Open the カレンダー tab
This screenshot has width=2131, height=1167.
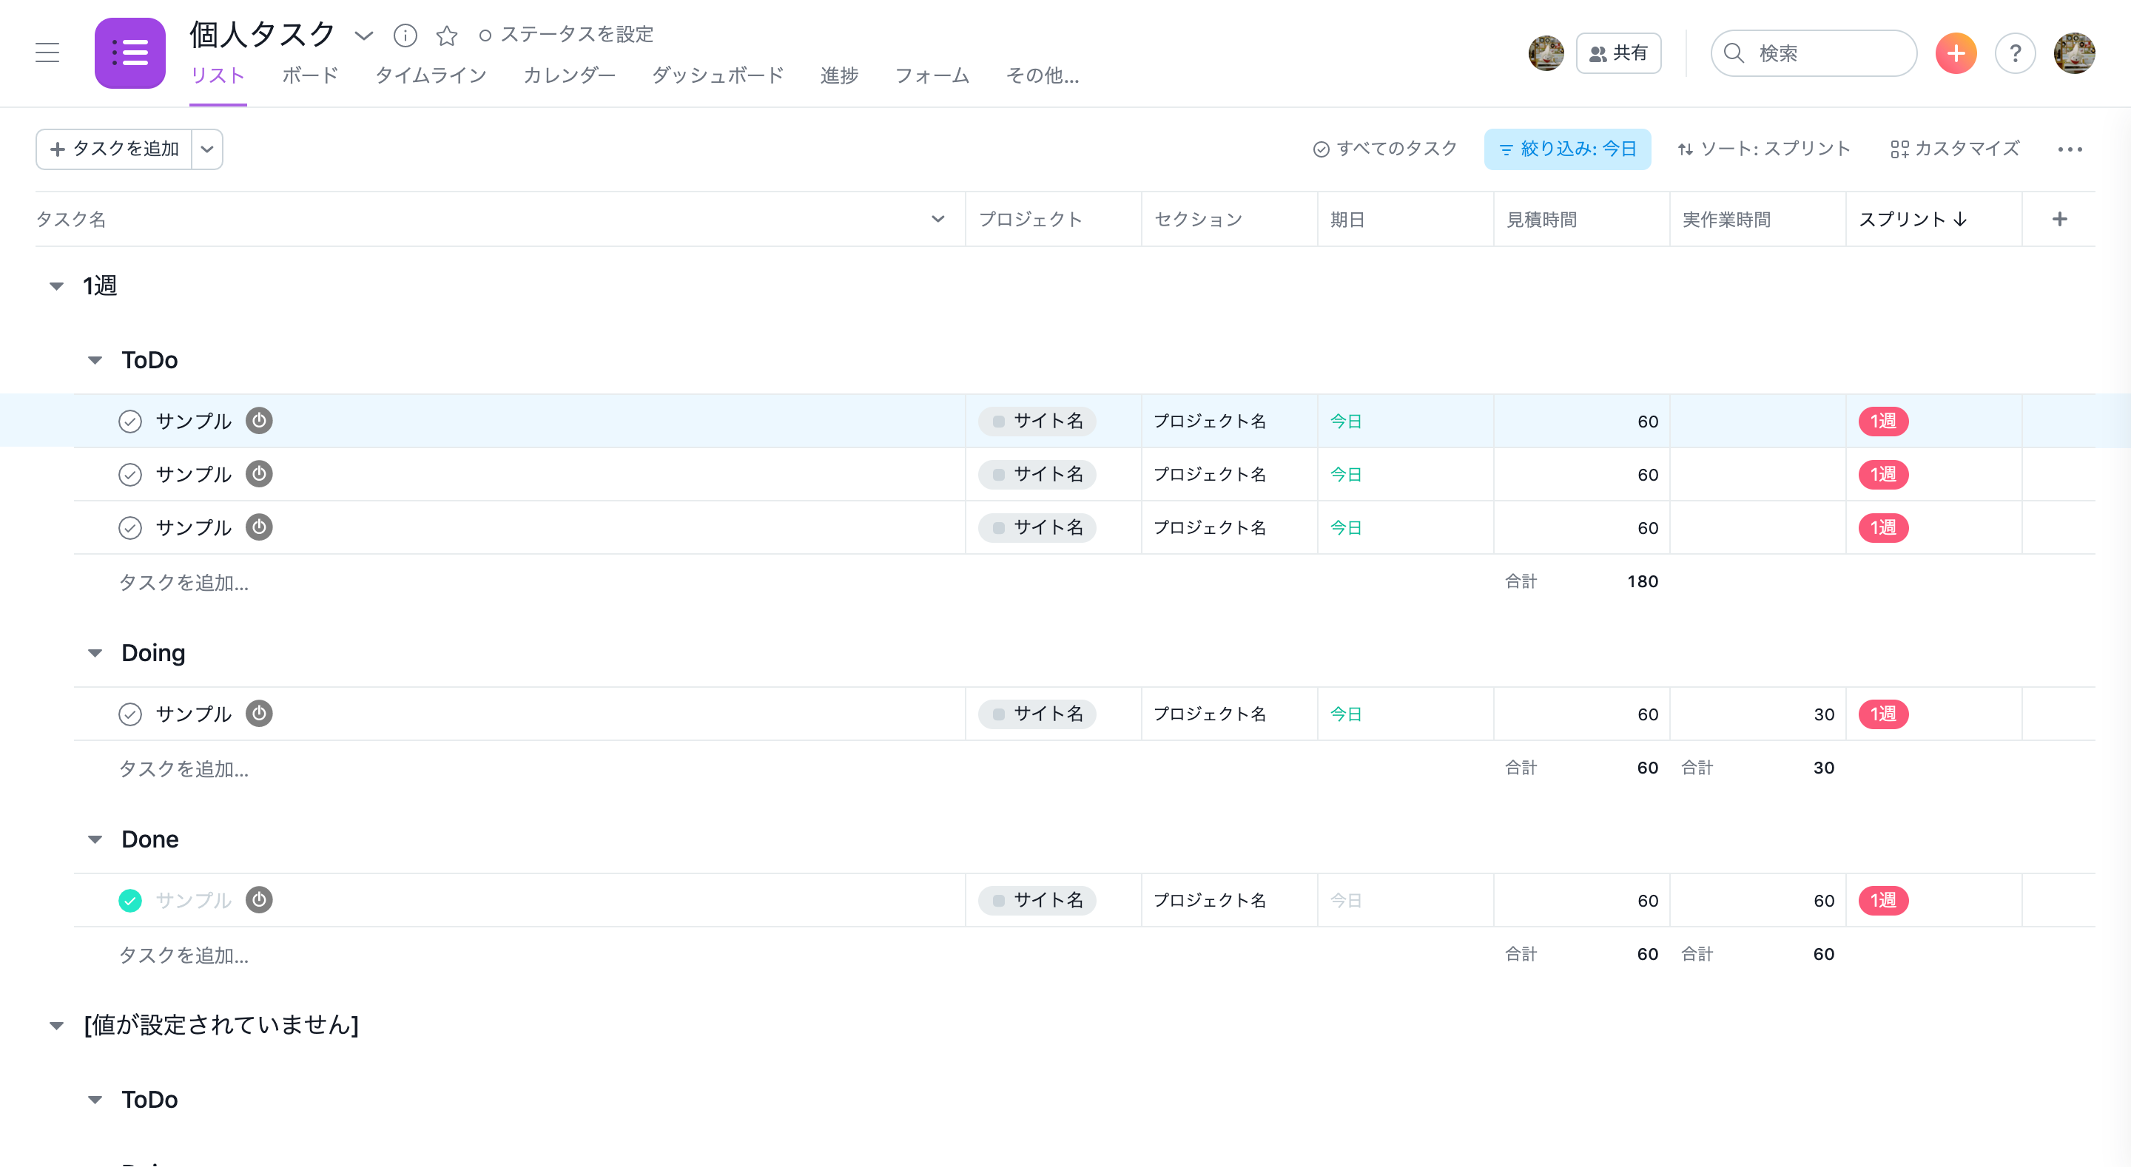pos(569,76)
